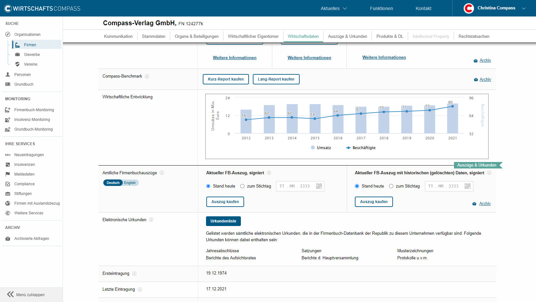536x302 pixels.
Task: Click the info icon beside Elektronische Urkunden
Action: [x=151, y=220]
